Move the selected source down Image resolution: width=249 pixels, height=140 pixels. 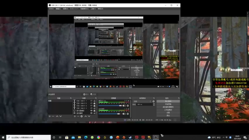coord(89,116)
